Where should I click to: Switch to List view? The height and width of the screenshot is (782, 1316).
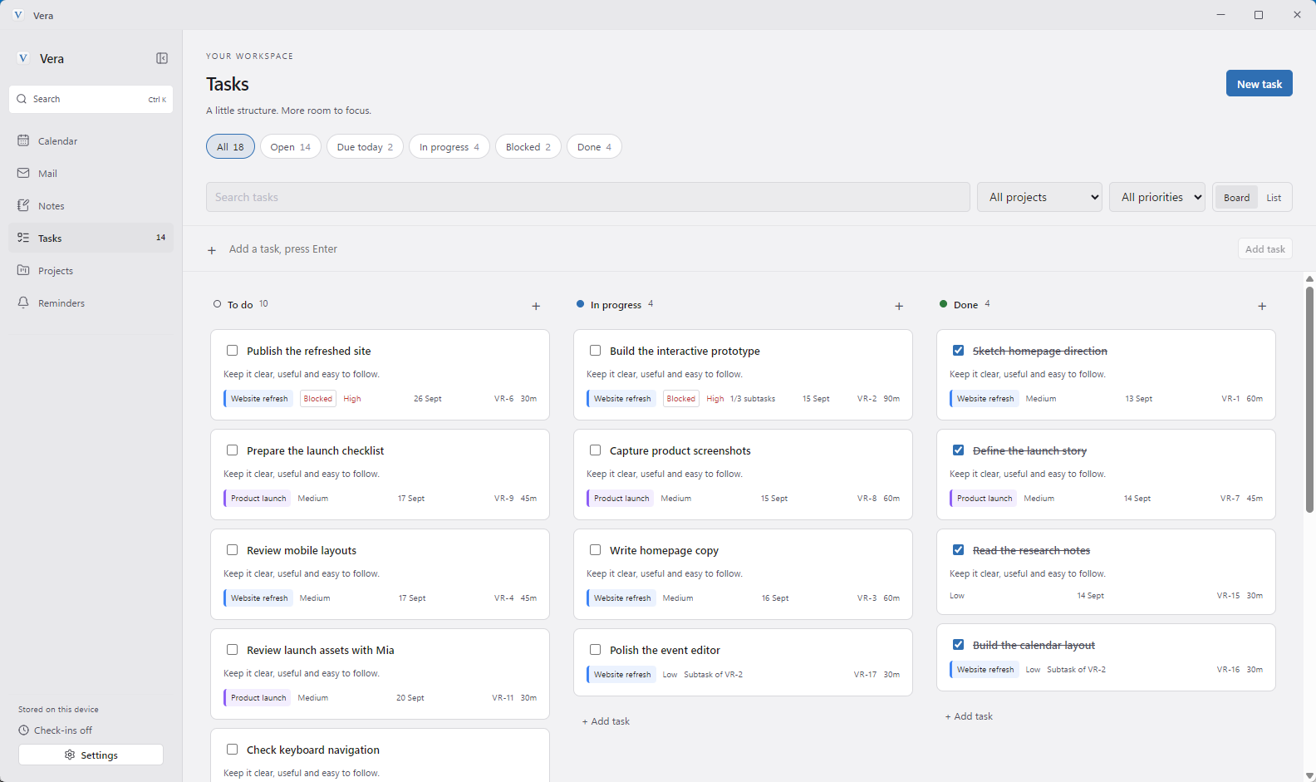[1274, 197]
